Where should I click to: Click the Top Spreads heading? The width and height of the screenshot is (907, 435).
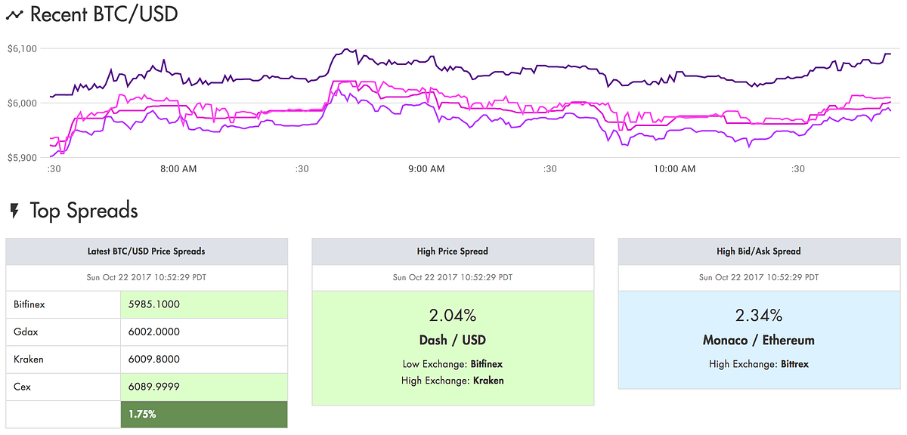(84, 211)
